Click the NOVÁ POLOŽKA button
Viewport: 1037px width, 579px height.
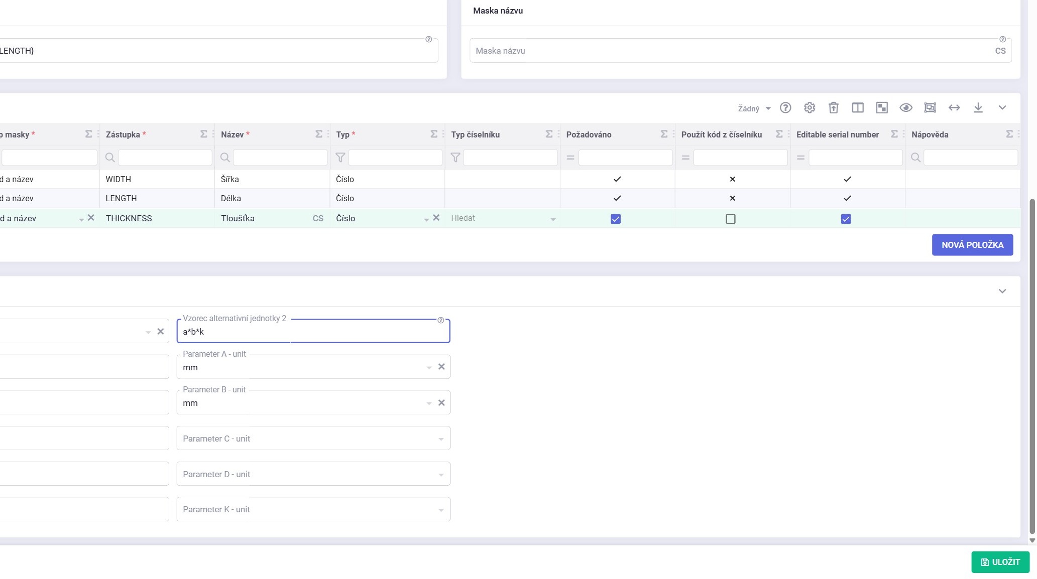[972, 245]
